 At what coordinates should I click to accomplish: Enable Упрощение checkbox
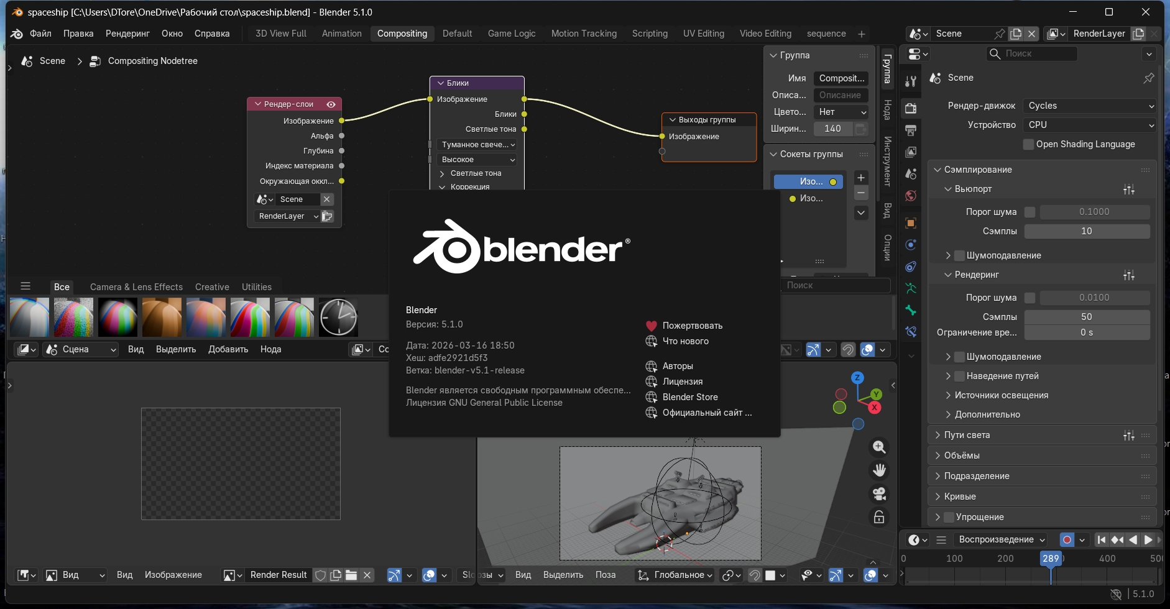pyautogui.click(x=949, y=517)
